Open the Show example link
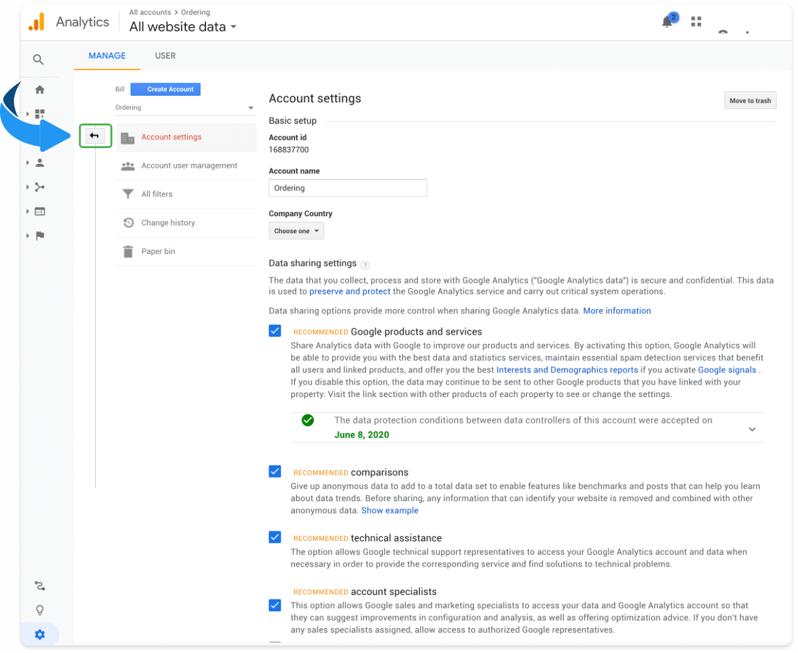The width and height of the screenshot is (798, 653). [390, 511]
